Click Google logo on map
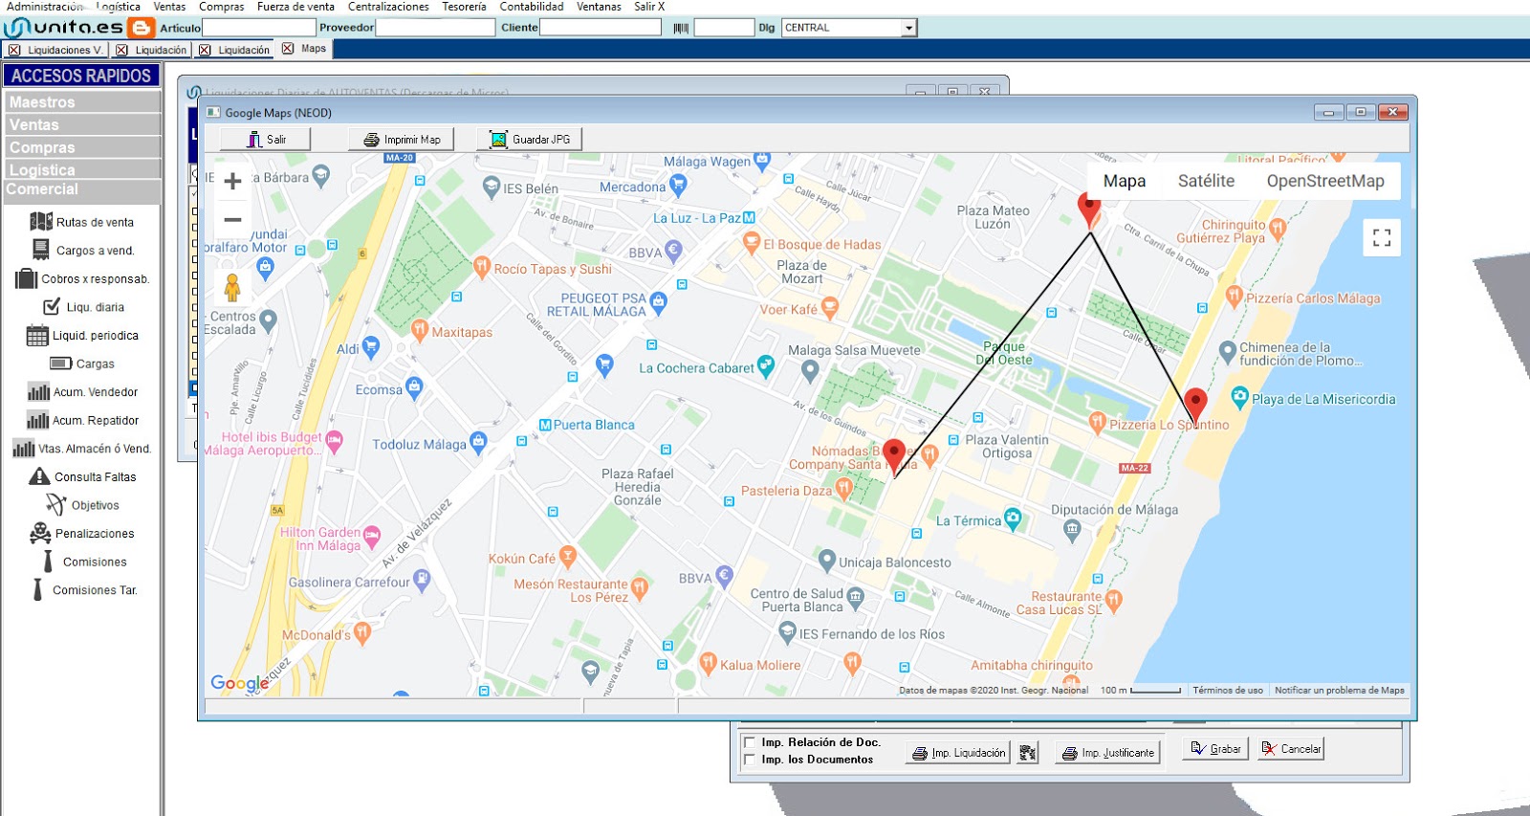The width and height of the screenshot is (1530, 816). 240,683
